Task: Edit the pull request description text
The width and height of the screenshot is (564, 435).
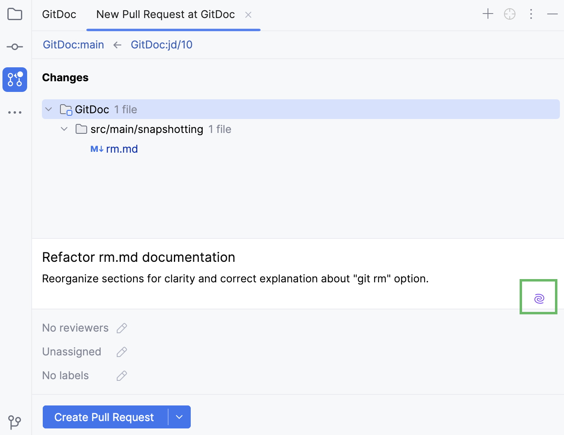Action: (x=236, y=279)
